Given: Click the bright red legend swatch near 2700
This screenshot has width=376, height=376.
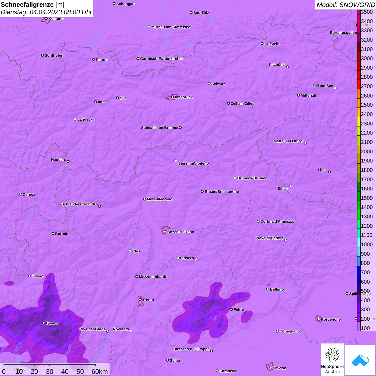Looking at the screenshot, I should [x=359, y=84].
